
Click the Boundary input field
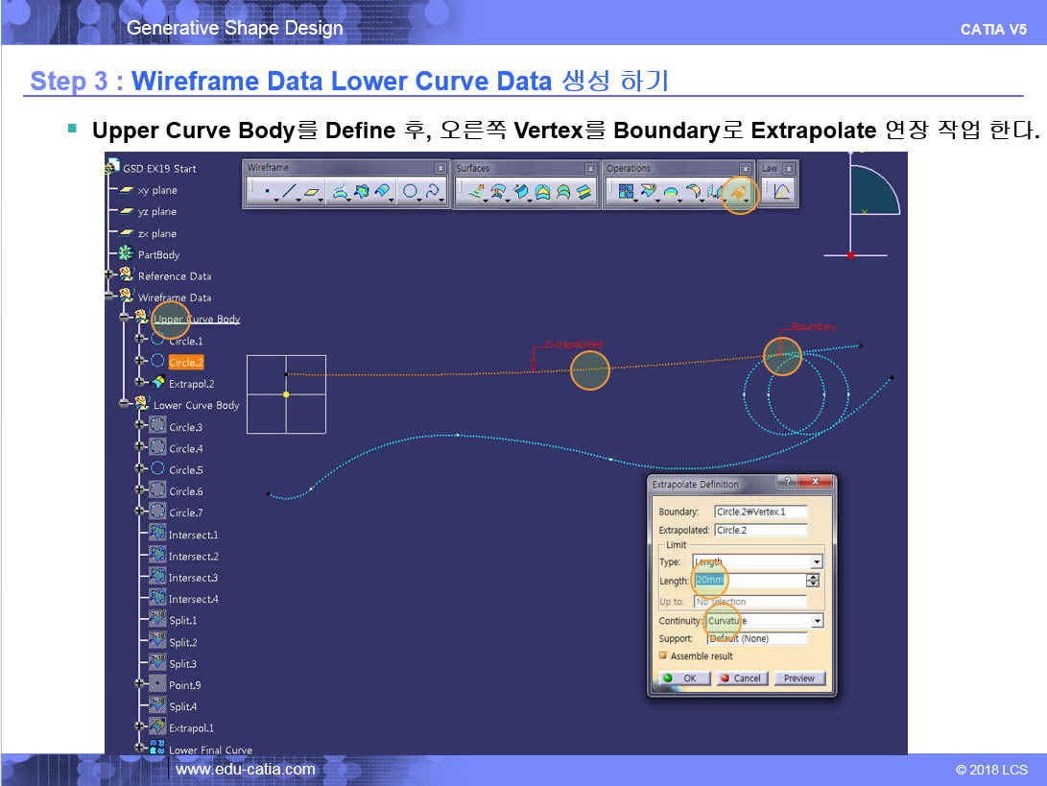tap(760, 512)
